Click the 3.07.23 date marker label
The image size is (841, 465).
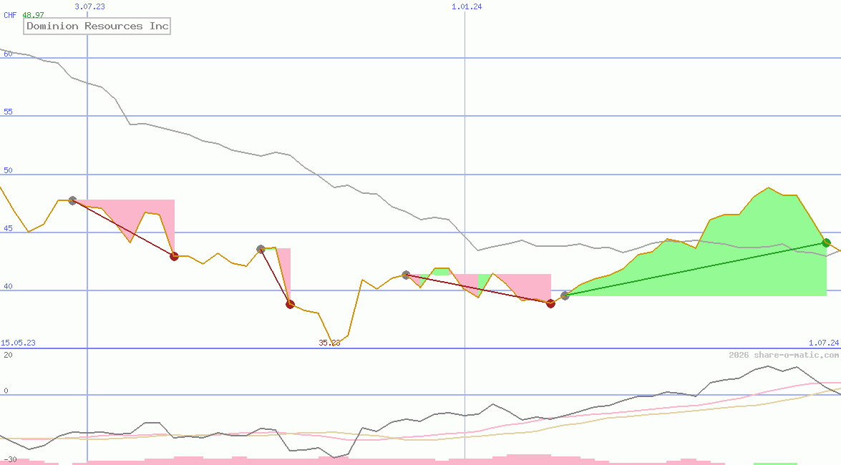89,6
